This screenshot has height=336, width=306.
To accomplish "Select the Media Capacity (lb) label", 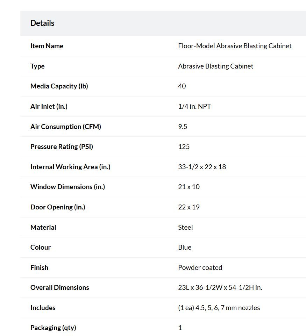I will point(59,86).
